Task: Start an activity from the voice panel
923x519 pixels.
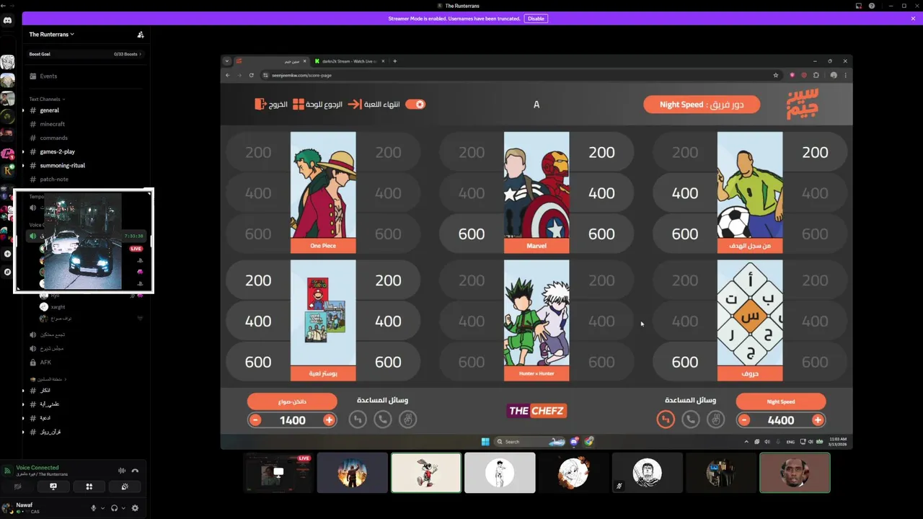Action: [89, 487]
